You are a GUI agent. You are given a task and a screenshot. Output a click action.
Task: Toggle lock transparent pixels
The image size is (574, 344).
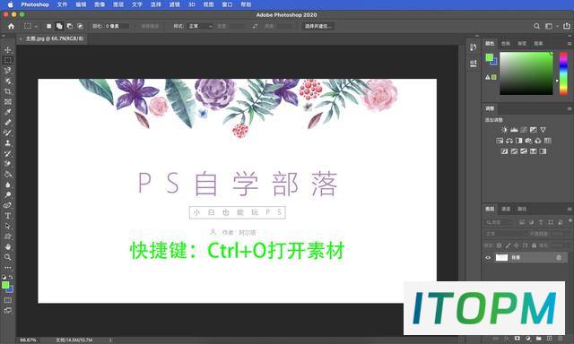[499, 245]
